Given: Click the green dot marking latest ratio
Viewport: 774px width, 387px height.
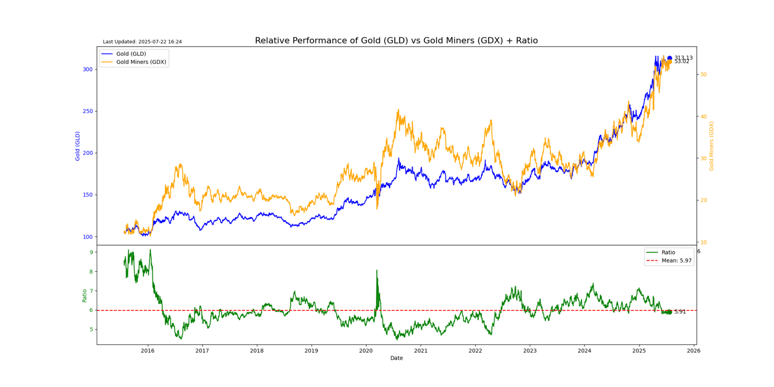Looking at the screenshot, I should (670, 312).
